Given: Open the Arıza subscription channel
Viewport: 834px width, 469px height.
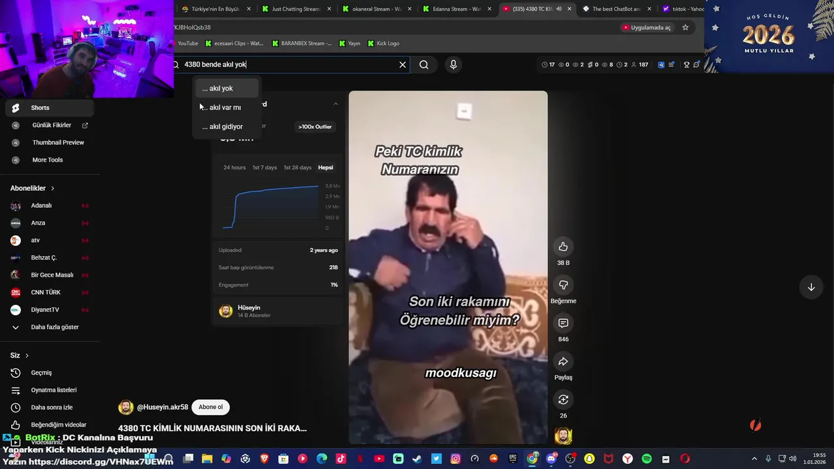Looking at the screenshot, I should 50,223.
